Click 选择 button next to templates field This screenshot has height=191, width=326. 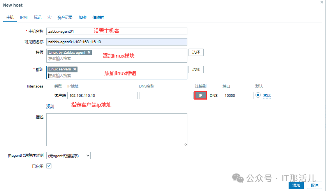tap(196, 53)
